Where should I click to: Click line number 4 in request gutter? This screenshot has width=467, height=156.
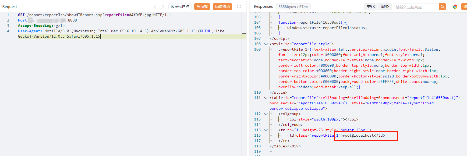tap(8, 31)
